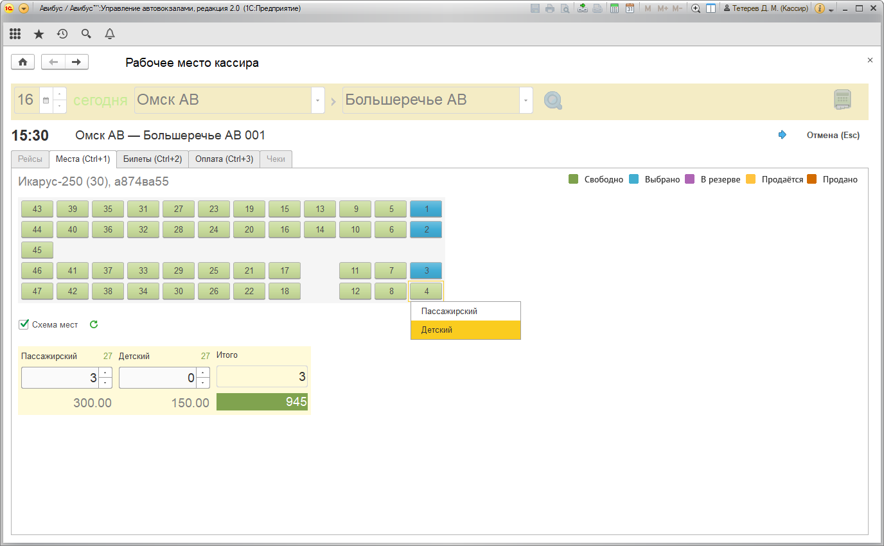Expand the Большеречье АВ destination dropdown

[x=526, y=101]
